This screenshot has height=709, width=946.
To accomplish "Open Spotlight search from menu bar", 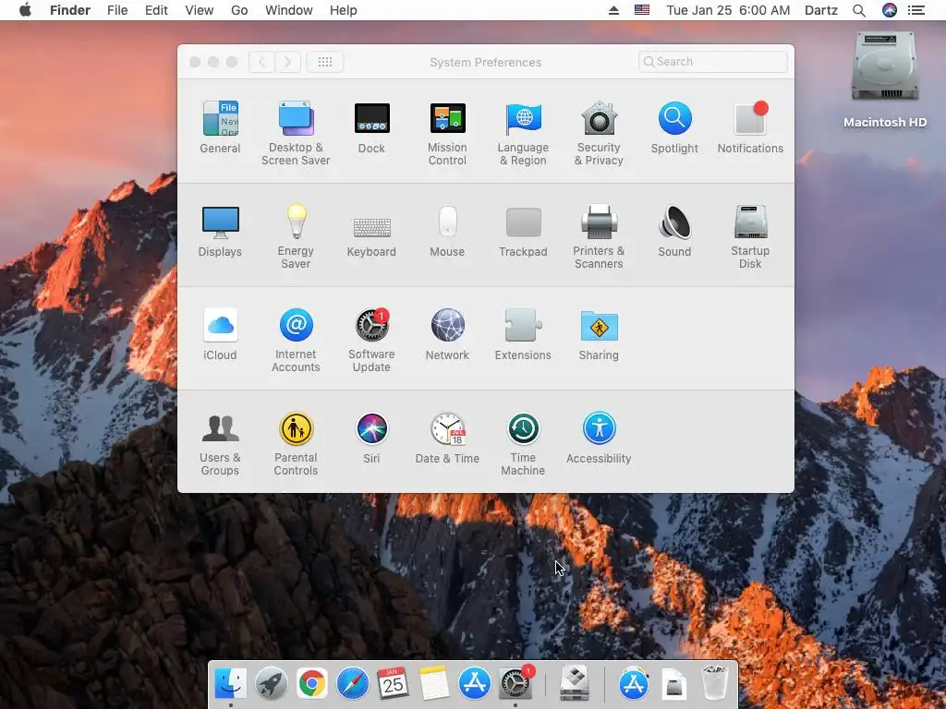I will pyautogui.click(x=859, y=10).
